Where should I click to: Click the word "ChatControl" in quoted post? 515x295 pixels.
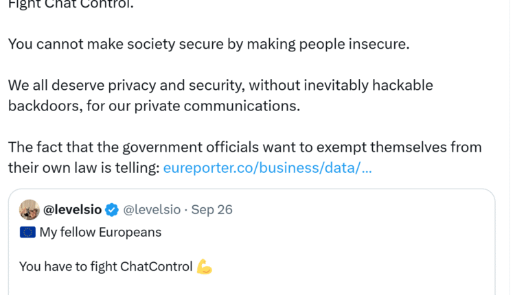pyautogui.click(x=156, y=266)
